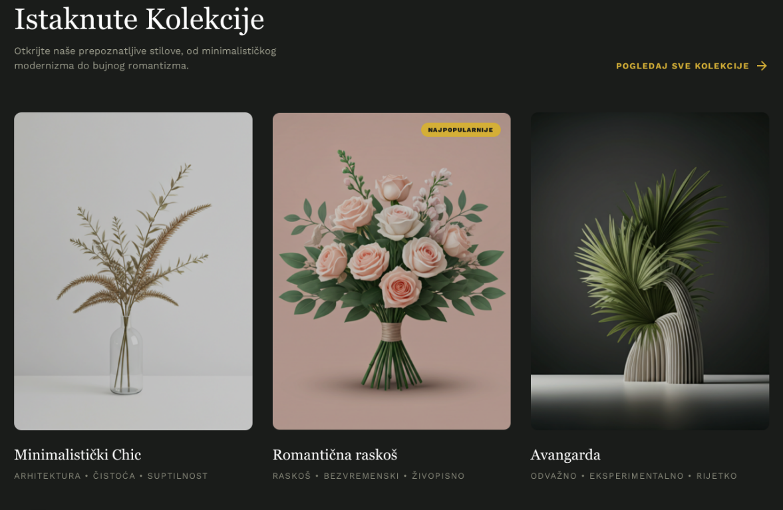
Task: Open the Minimalistički Chic collection title
Action: click(x=78, y=455)
